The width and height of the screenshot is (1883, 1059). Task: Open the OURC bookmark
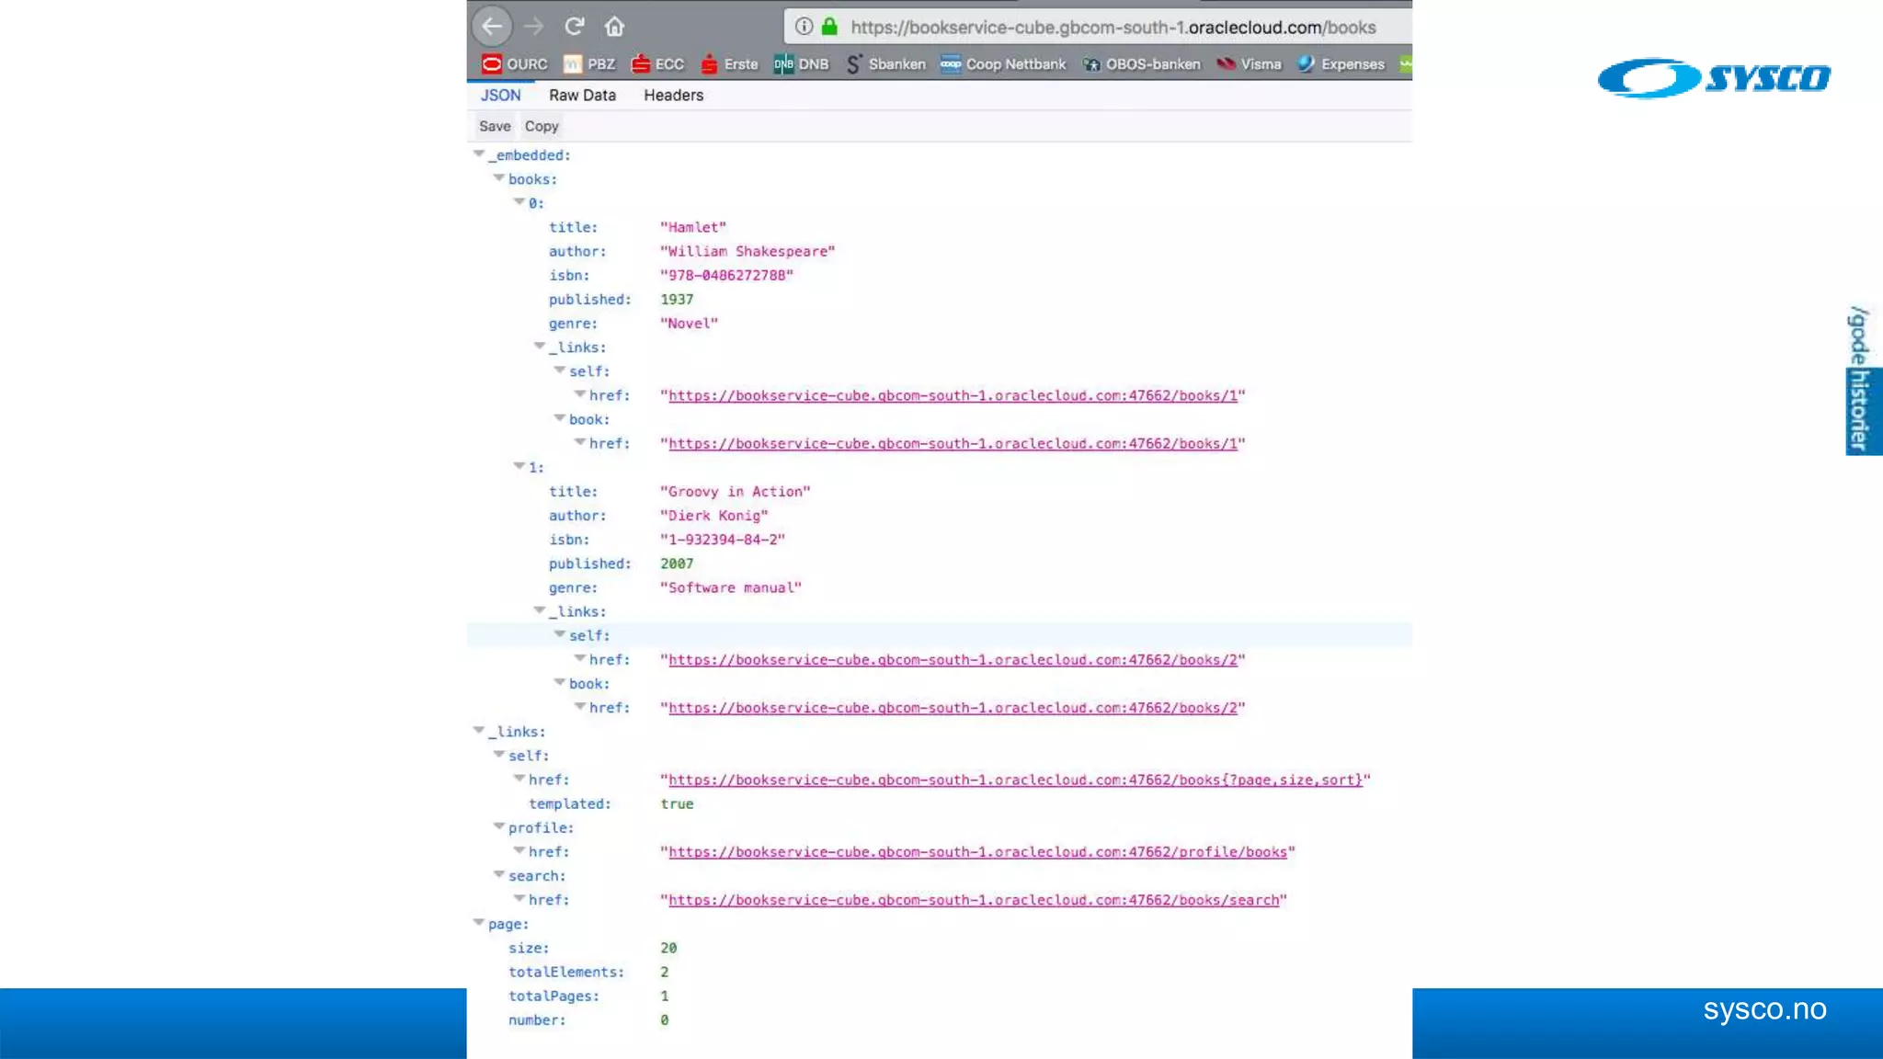(515, 64)
